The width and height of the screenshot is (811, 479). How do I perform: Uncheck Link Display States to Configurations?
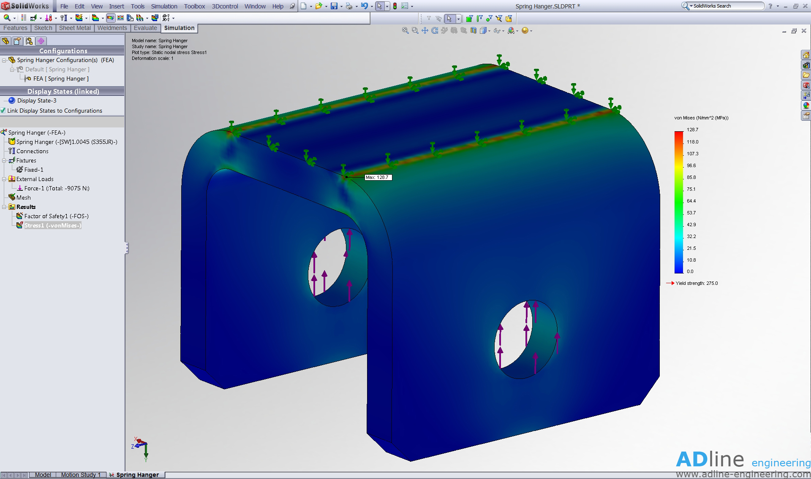(x=3, y=111)
